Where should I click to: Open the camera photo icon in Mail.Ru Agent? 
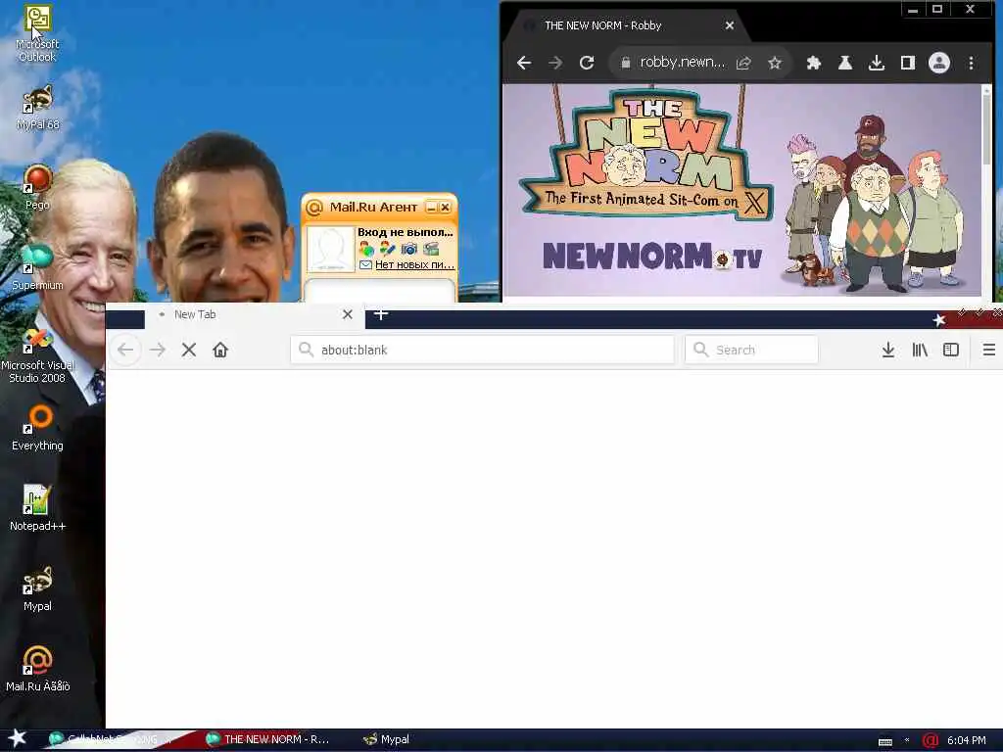click(409, 249)
